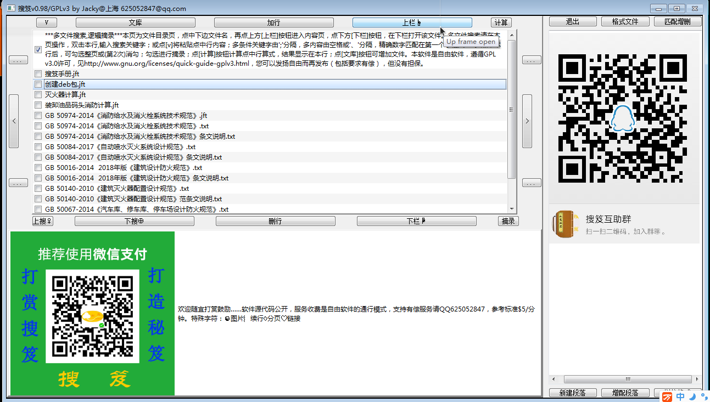Check GB 50067-2014 汽车库 checkbox

pyautogui.click(x=38, y=210)
